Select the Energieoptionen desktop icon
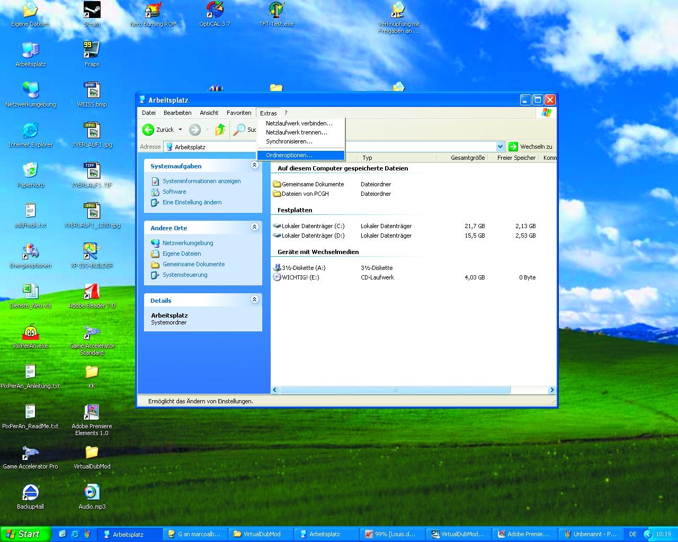Viewport: 678px width, 542px height. pos(30,256)
